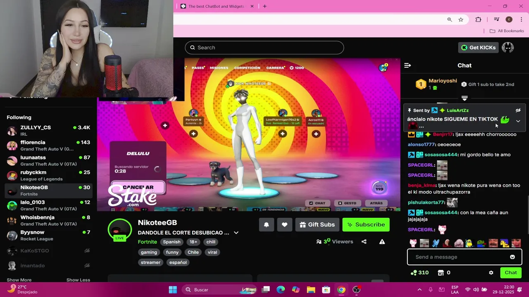Viewport: 529px width, 297px height.
Task: Select the funny tag
Action: click(x=172, y=252)
